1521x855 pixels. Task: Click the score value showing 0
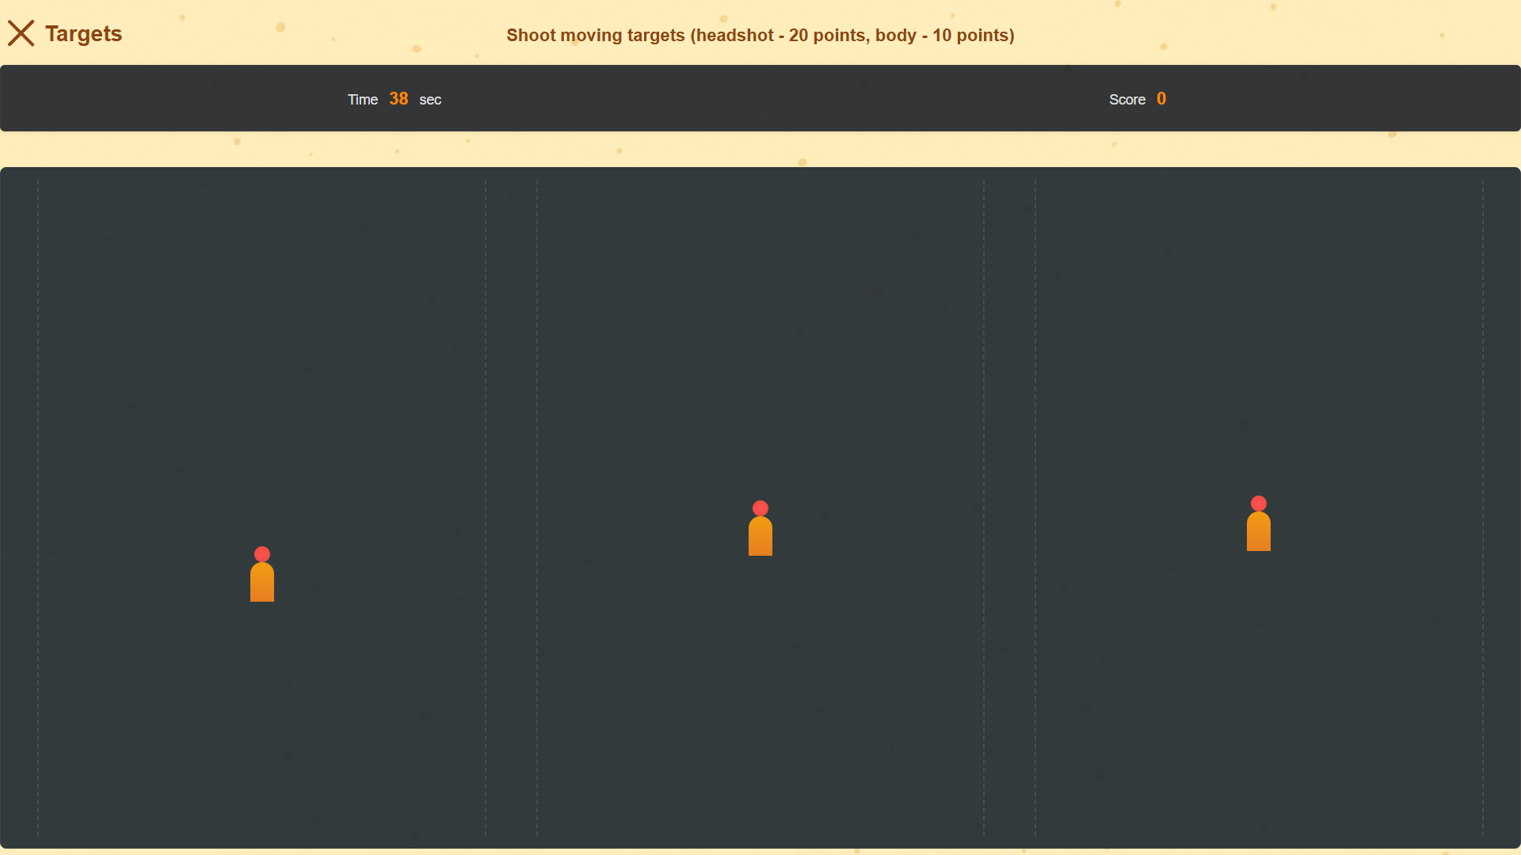[x=1161, y=98]
